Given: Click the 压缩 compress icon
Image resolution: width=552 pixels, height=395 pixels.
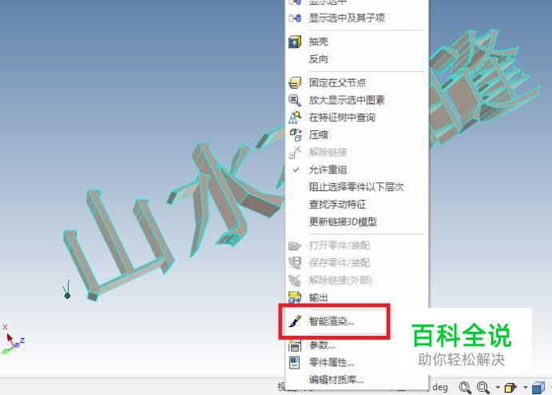Looking at the screenshot, I should (x=296, y=134).
